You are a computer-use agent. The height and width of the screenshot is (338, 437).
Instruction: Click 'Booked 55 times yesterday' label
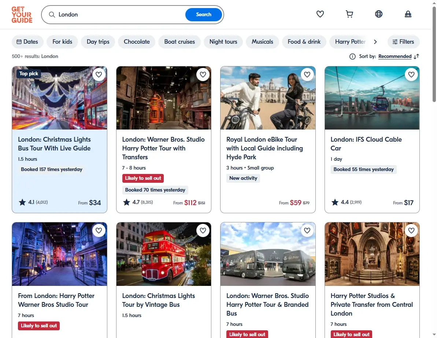363,170
